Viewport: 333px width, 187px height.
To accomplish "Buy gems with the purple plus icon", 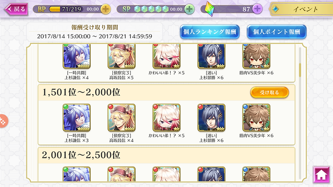I will click(257, 9).
